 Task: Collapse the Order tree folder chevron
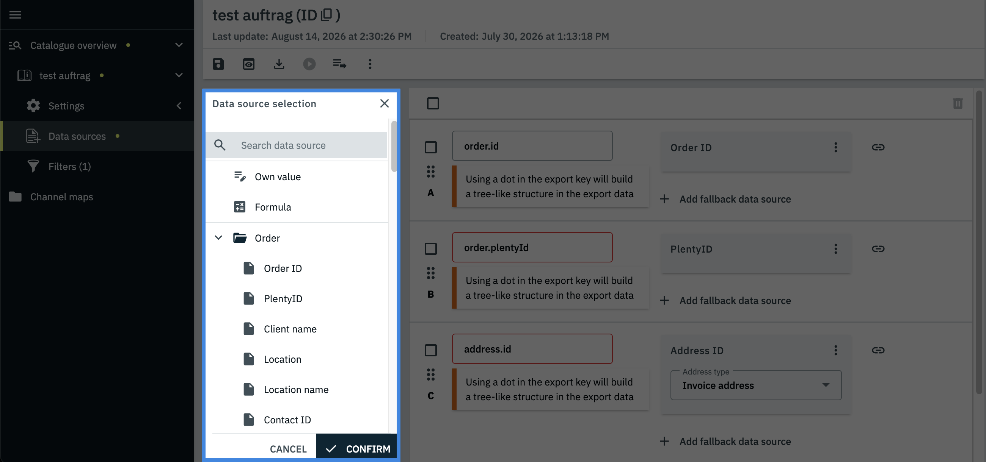[218, 238]
